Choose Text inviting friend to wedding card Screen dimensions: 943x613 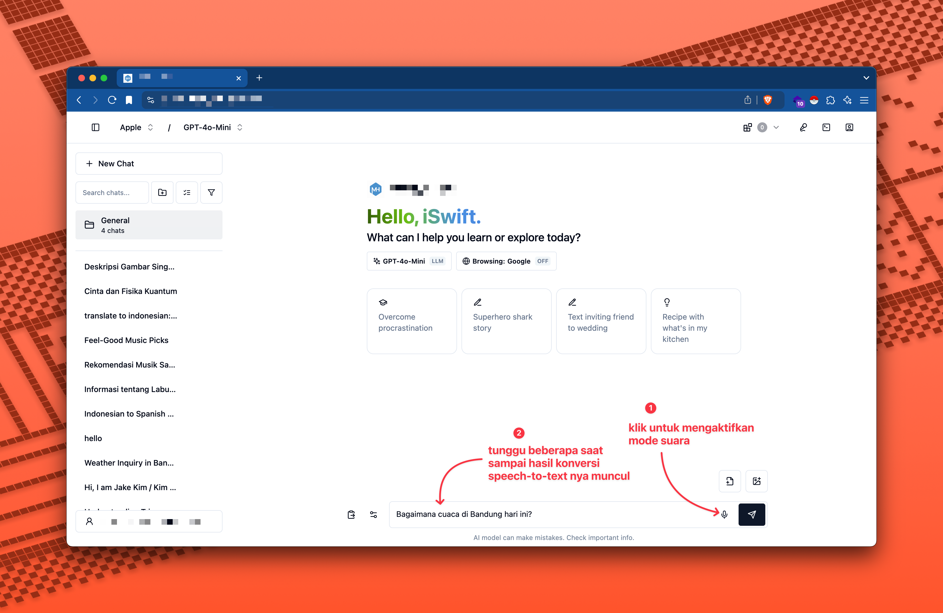pyautogui.click(x=601, y=321)
